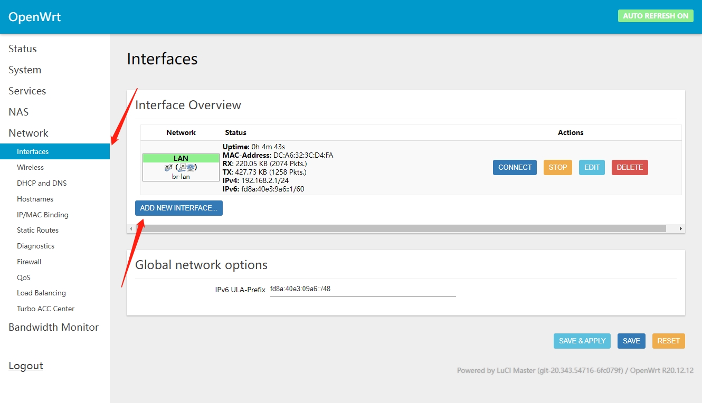702x403 pixels.
Task: Click the first ethernet port icon under LAN
Action: [x=168, y=167]
